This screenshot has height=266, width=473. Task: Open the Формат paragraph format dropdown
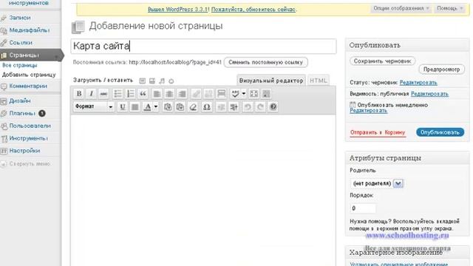[94, 106]
